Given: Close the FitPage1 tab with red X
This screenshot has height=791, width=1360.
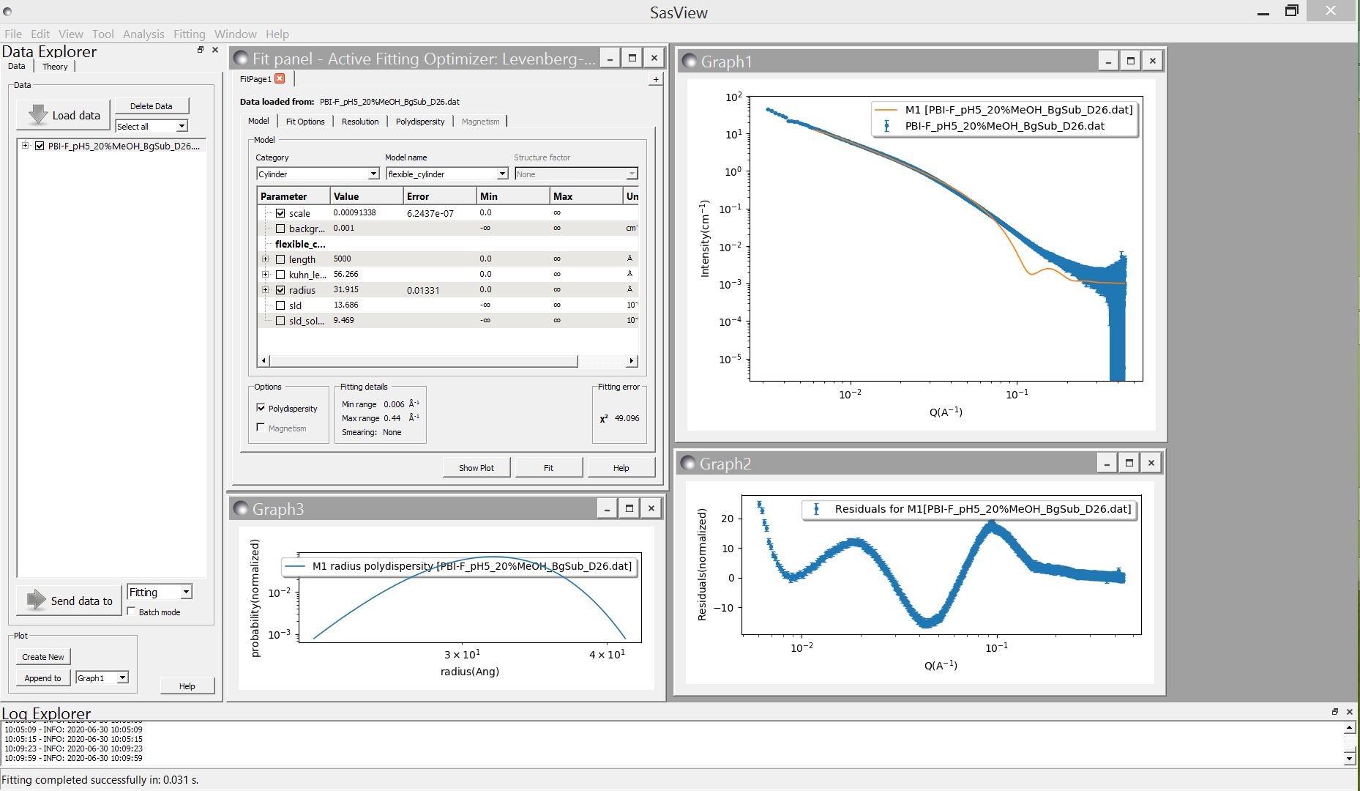Looking at the screenshot, I should pyautogui.click(x=280, y=79).
